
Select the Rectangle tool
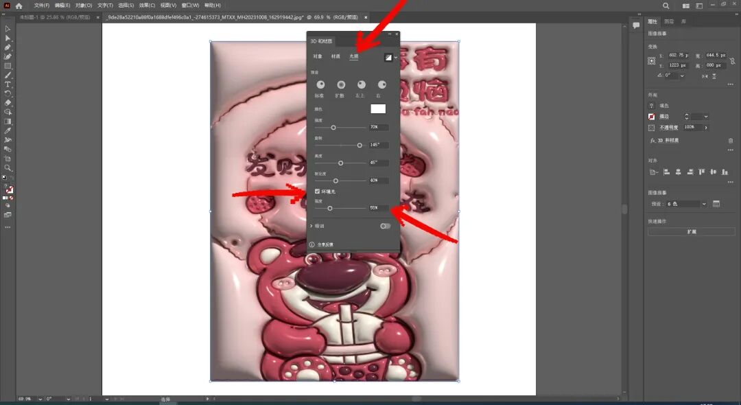pos(8,66)
